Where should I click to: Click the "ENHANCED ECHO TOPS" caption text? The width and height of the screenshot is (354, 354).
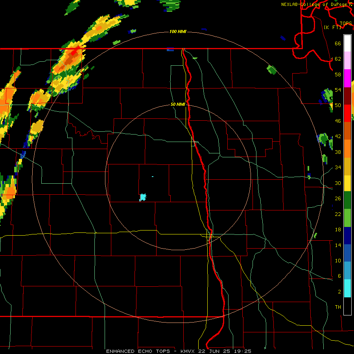tap(138, 351)
